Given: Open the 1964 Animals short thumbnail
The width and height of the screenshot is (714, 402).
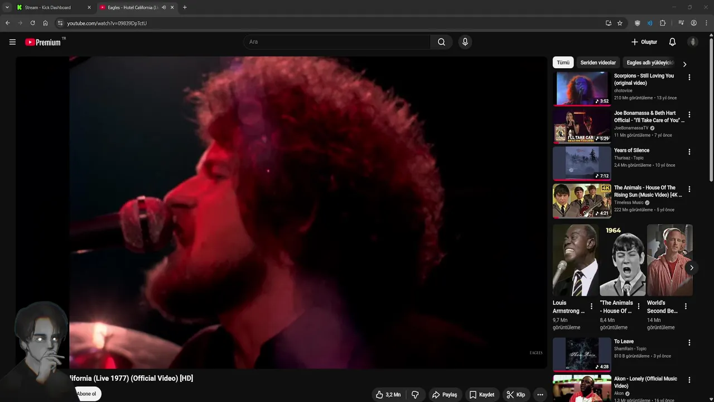Looking at the screenshot, I should [x=623, y=260].
